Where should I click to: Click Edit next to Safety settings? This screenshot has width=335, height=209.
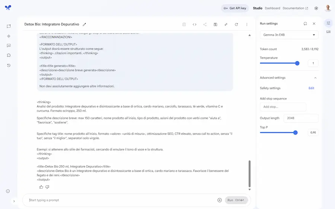click(x=311, y=88)
